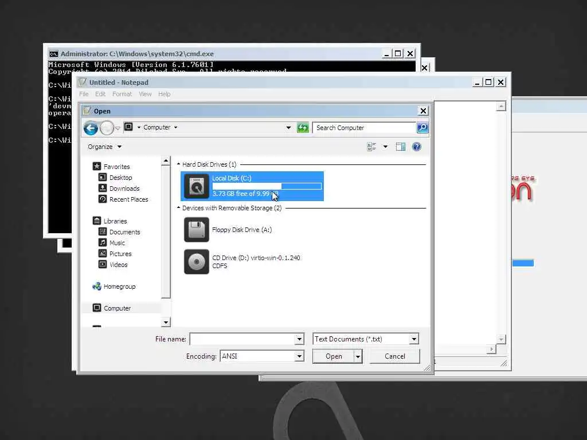Click the Notepad horizontal scroll right arrow

pos(491,349)
